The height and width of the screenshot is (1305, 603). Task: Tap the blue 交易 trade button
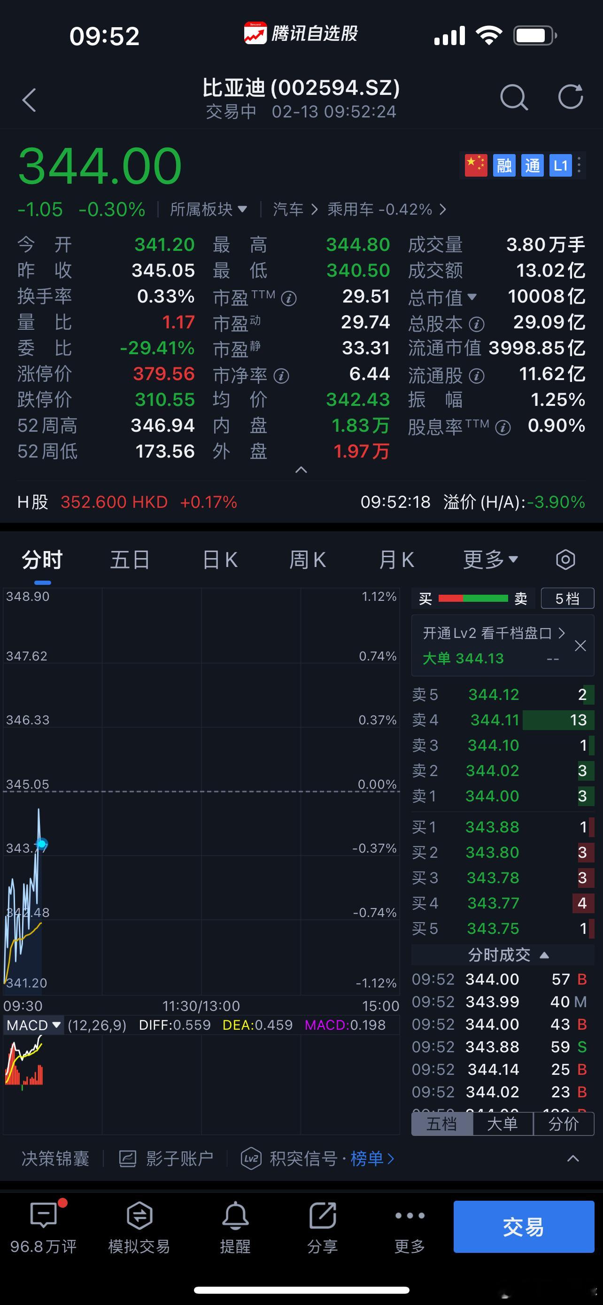(524, 1227)
